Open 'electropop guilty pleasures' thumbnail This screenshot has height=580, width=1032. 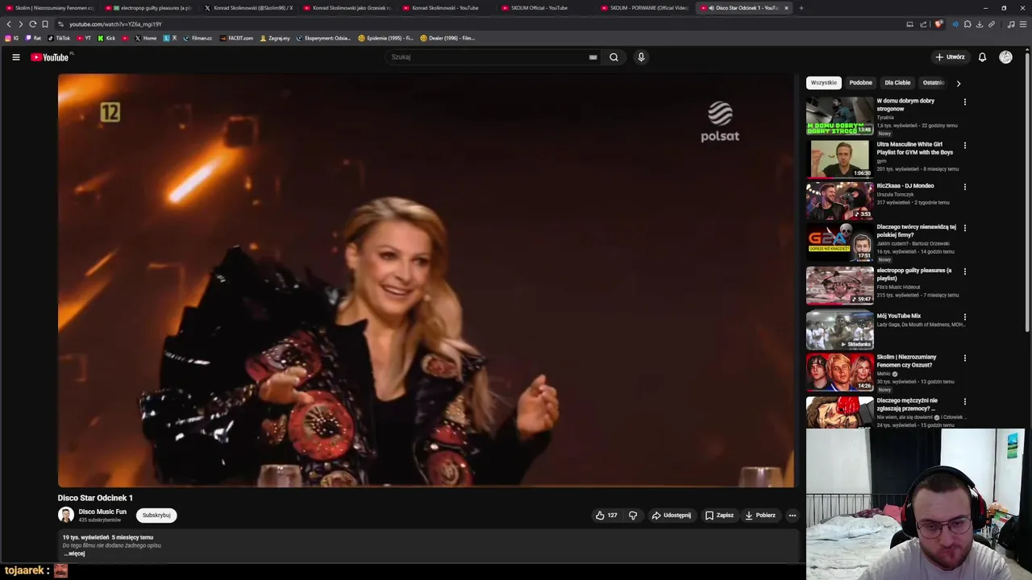click(839, 286)
